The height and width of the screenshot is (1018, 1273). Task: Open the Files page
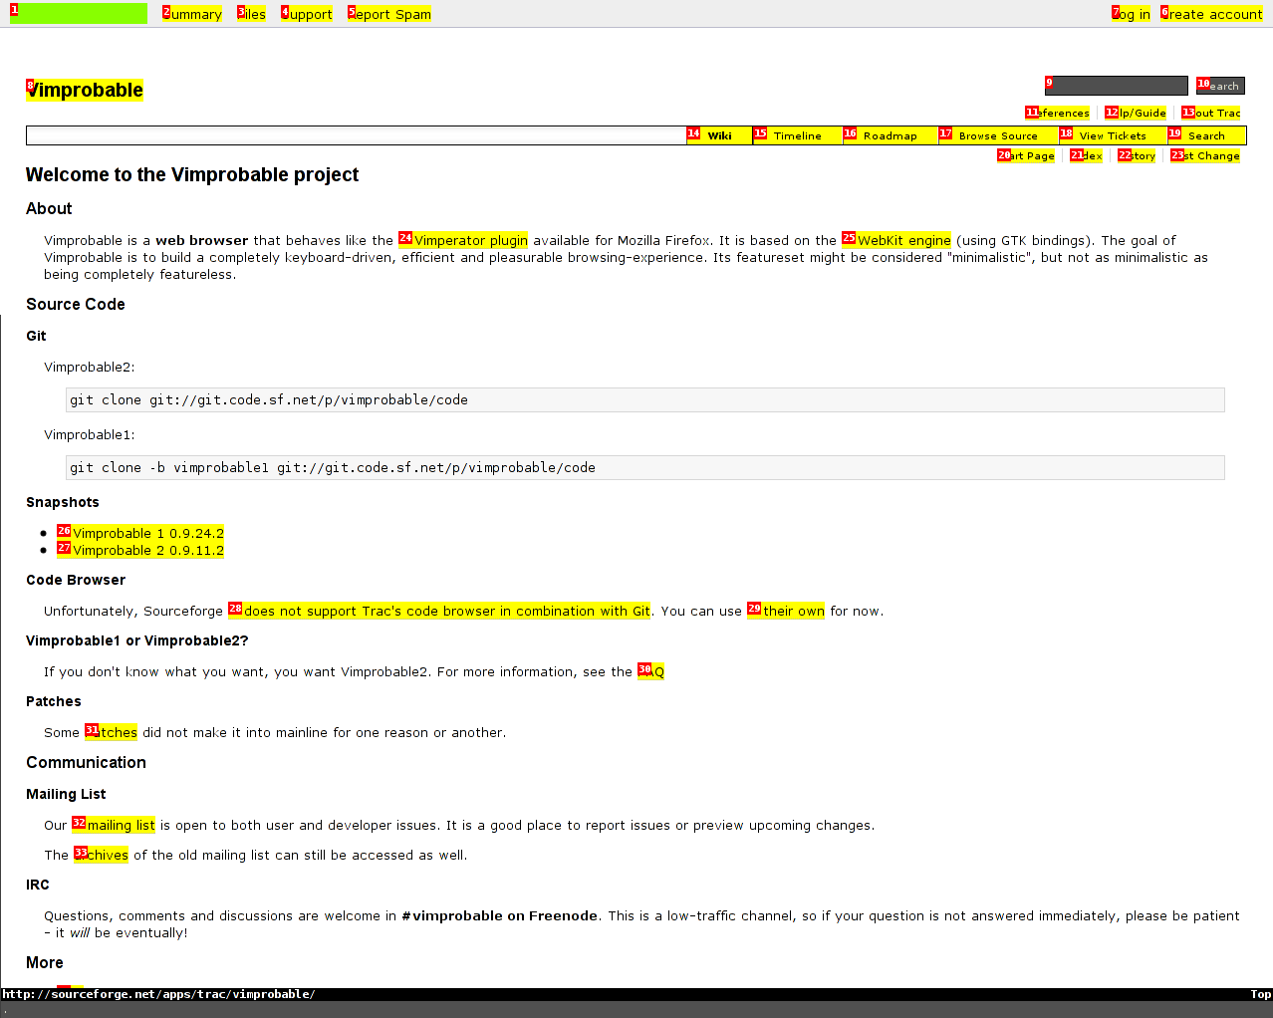click(x=252, y=14)
